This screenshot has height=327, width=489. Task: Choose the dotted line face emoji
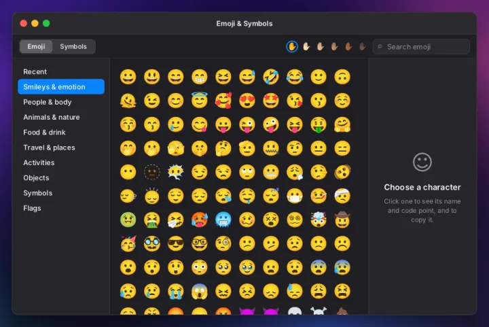click(x=152, y=172)
